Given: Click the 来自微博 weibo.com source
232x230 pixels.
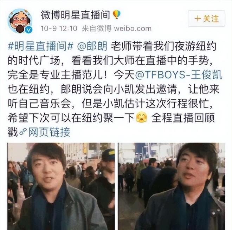Looking at the screenshot, I should 117,28.
